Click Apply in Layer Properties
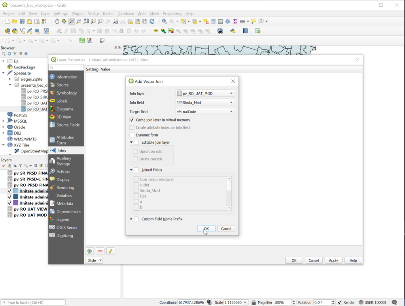The height and width of the screenshot is (306, 405). point(333,260)
